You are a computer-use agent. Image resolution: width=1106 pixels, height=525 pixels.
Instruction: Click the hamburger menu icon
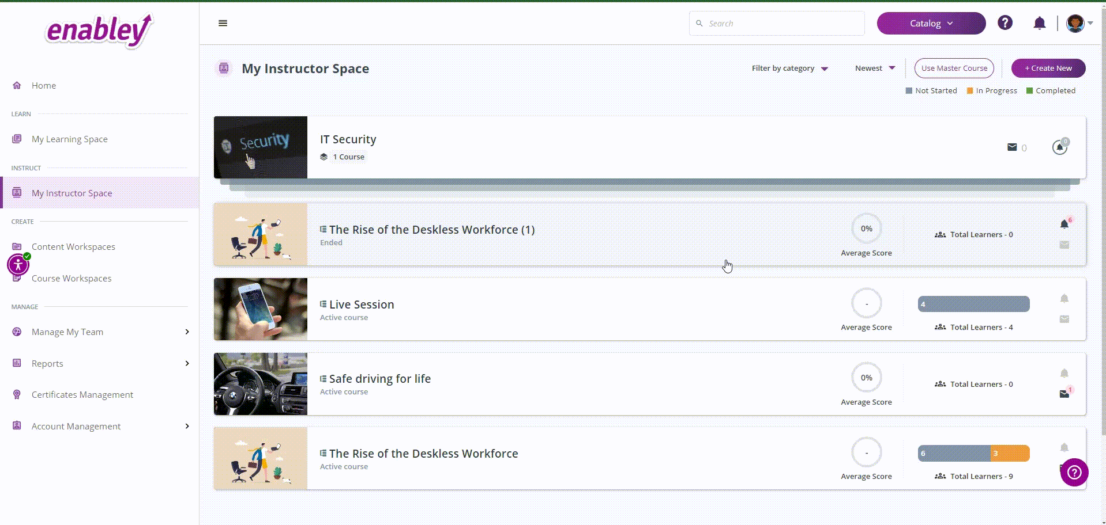point(223,23)
